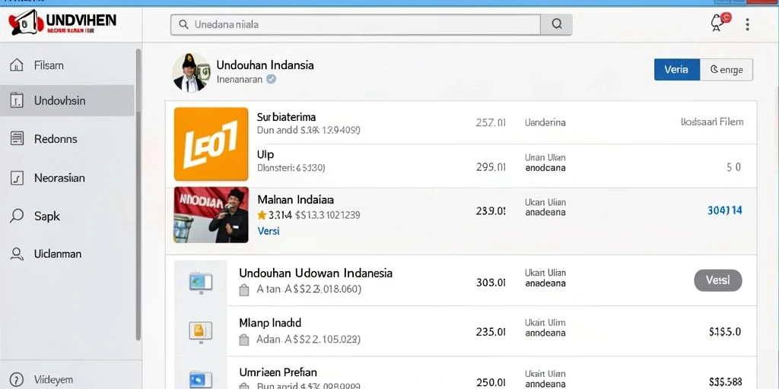
Task: Click the 303.01 value
Action: point(491,283)
